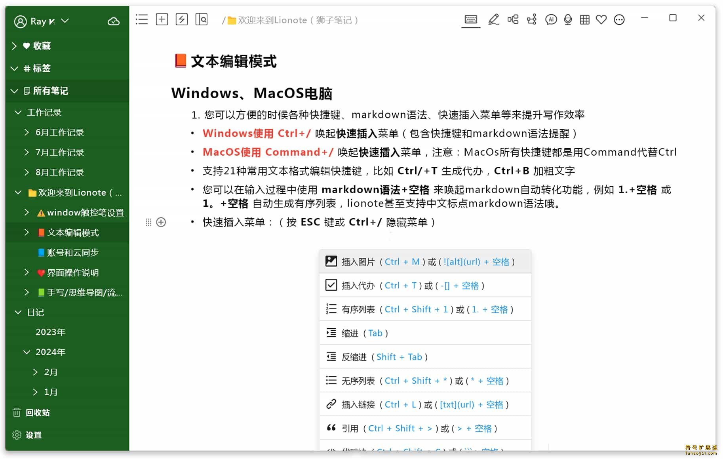
Task: Select 插入链接 menu entry
Action: (x=425, y=404)
